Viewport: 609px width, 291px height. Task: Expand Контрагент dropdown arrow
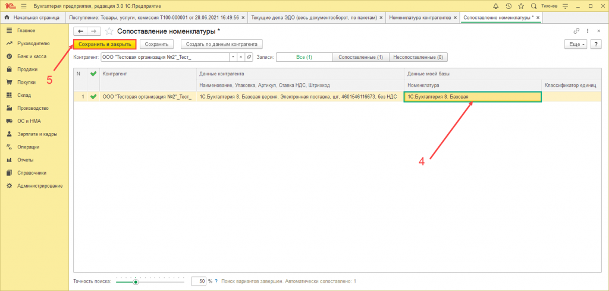click(233, 57)
